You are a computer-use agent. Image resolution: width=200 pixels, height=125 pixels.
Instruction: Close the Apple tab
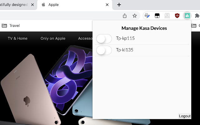(107, 5)
